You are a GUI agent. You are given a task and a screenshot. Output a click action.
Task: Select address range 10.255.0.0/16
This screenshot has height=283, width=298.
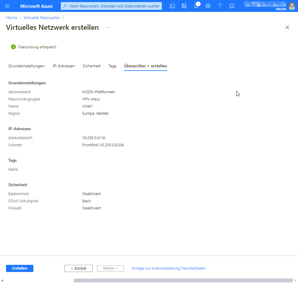coord(94,138)
